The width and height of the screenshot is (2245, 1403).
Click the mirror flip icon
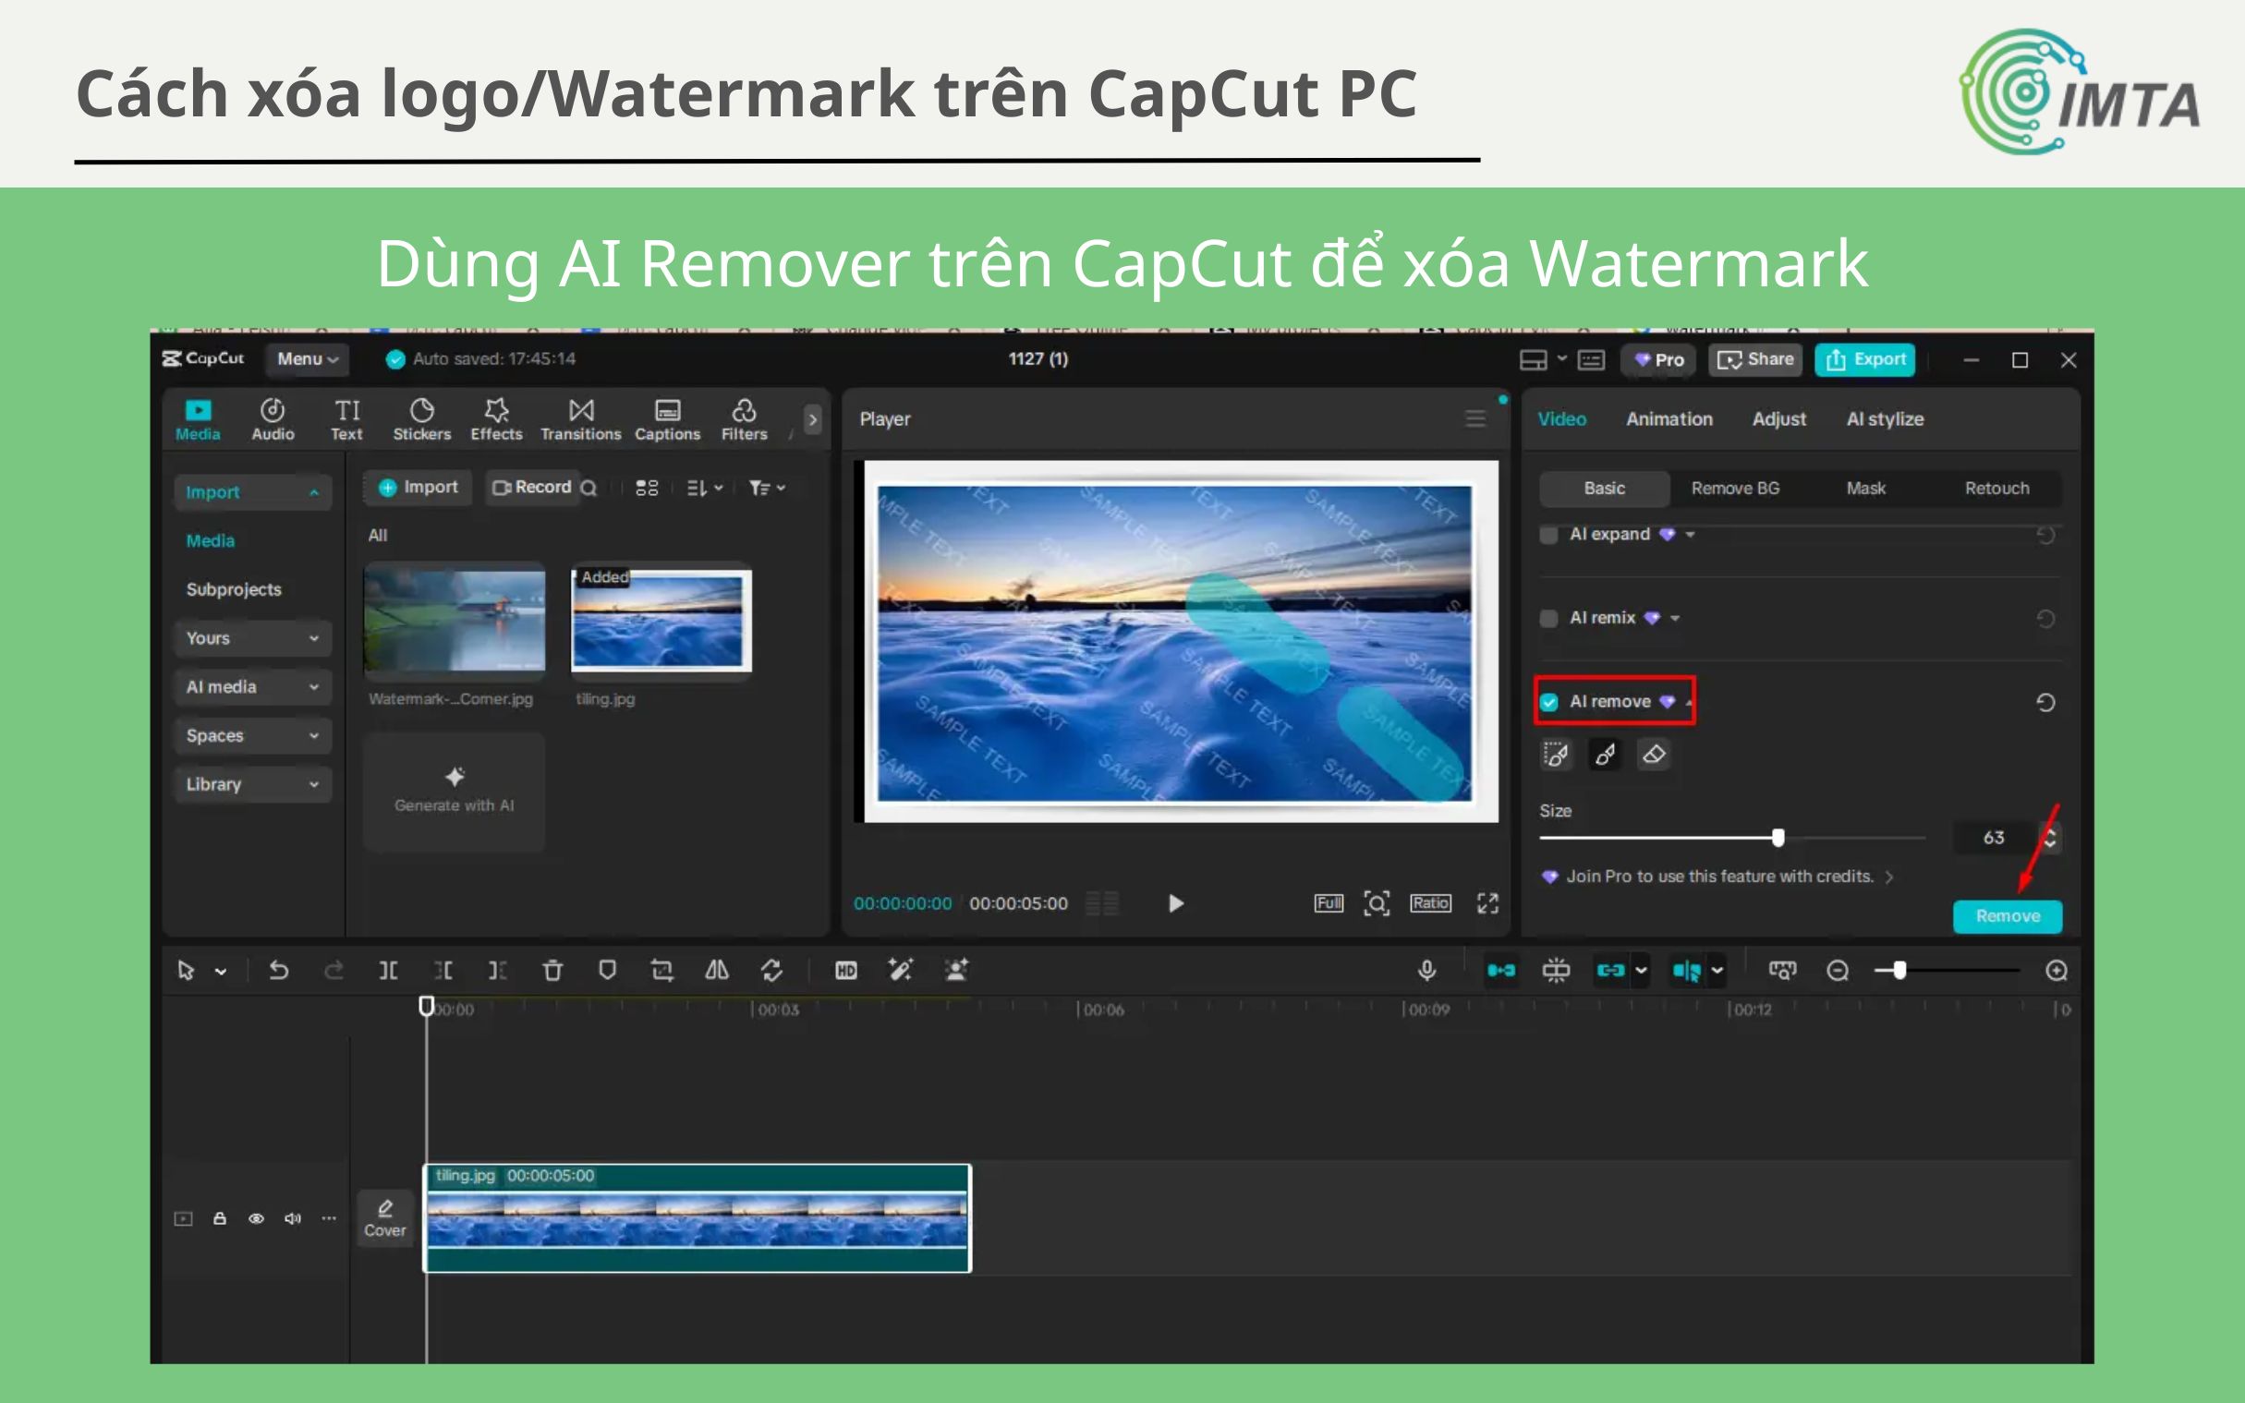pos(717,971)
